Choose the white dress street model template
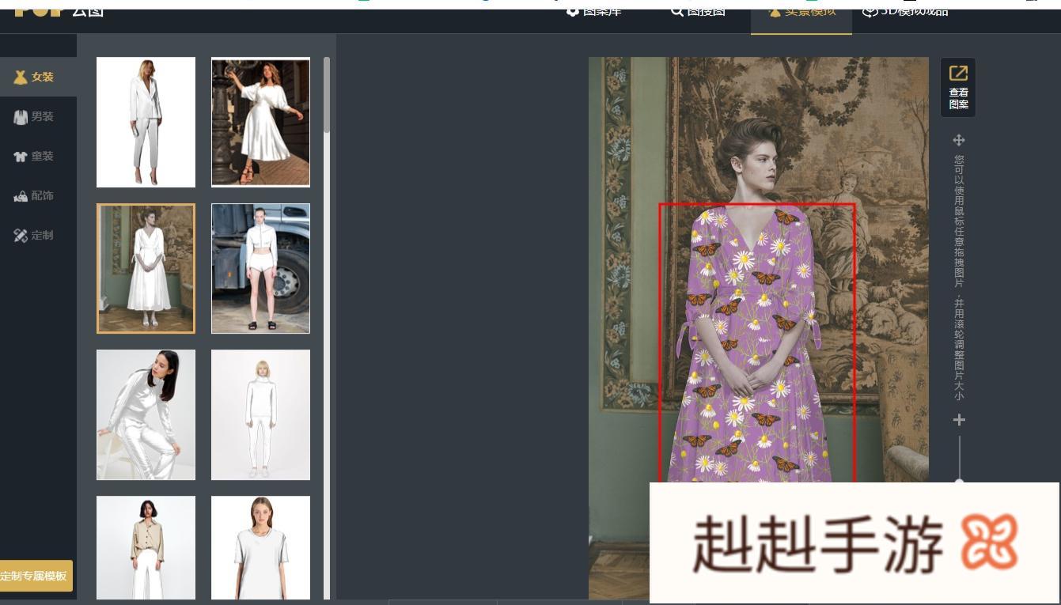Viewport: 1061px width, 605px height. click(x=260, y=122)
